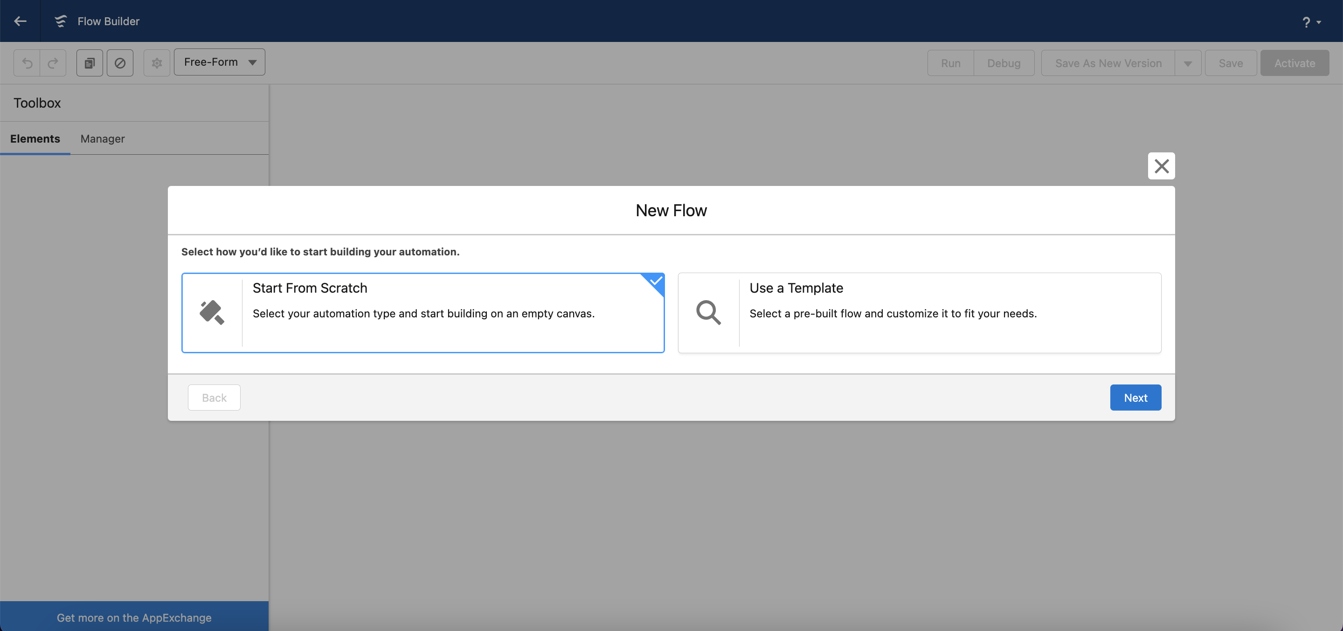
Task: Select the copy elements icon
Action: pyautogui.click(x=89, y=62)
